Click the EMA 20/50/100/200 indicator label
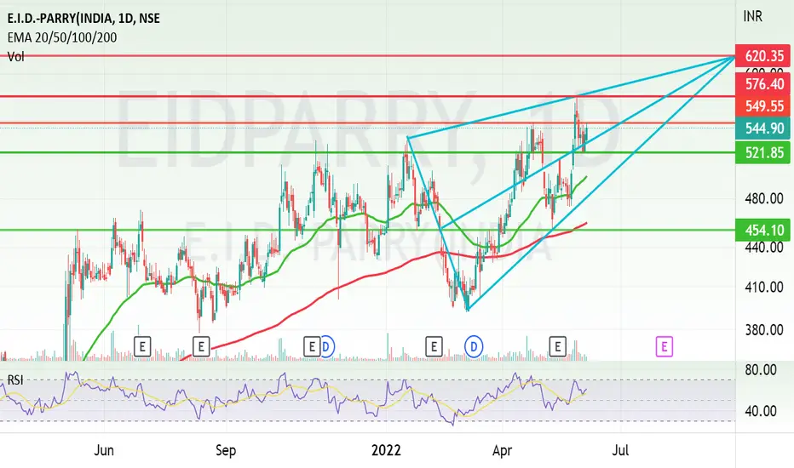 (x=62, y=37)
